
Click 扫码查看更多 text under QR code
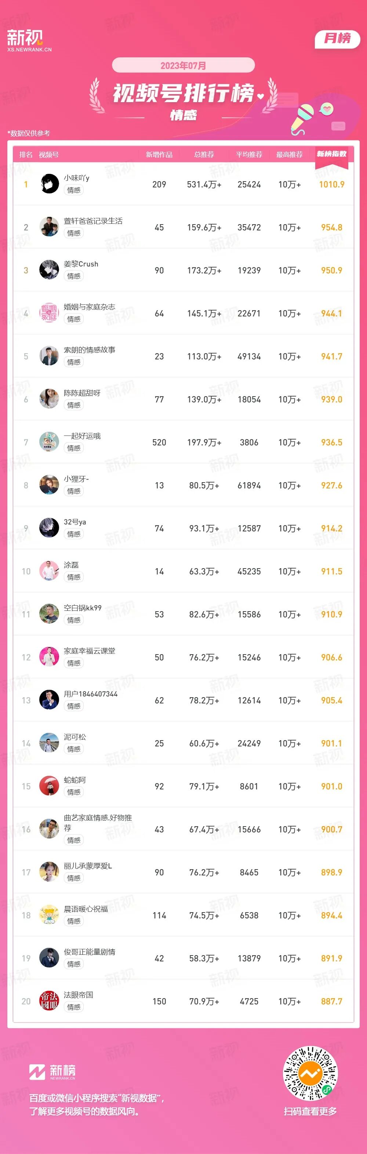(310, 1111)
